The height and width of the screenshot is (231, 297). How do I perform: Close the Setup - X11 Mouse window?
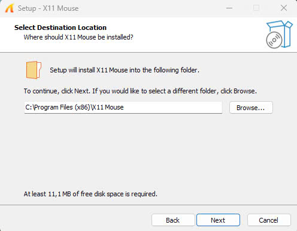pyautogui.click(x=283, y=8)
